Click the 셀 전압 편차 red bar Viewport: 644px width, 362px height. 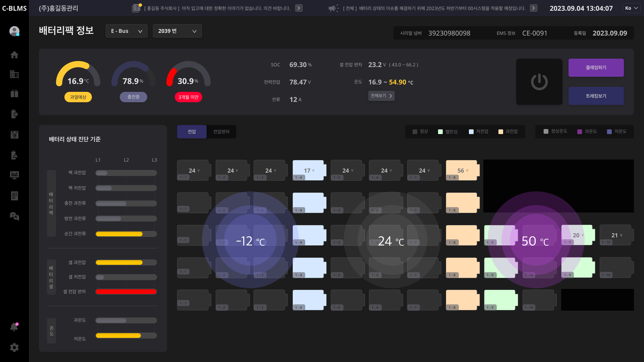coord(126,292)
